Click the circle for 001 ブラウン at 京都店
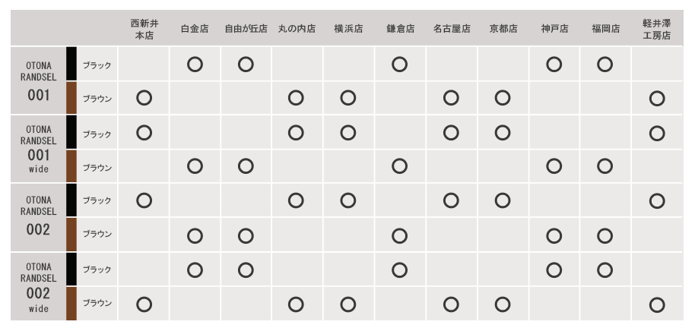695x331 pixels. (502, 98)
